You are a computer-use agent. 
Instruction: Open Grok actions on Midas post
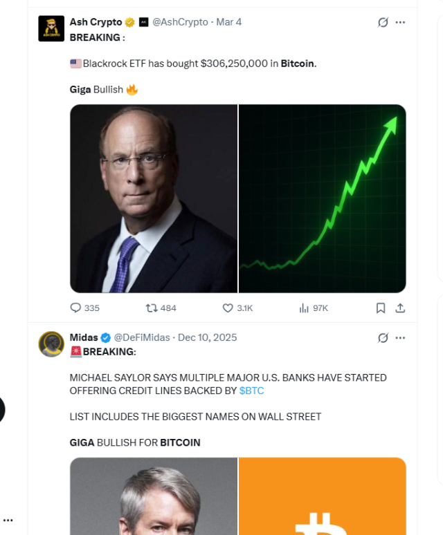click(x=383, y=338)
